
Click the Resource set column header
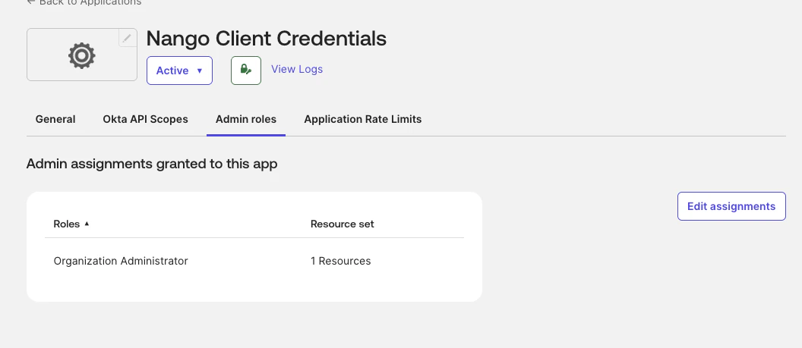343,224
